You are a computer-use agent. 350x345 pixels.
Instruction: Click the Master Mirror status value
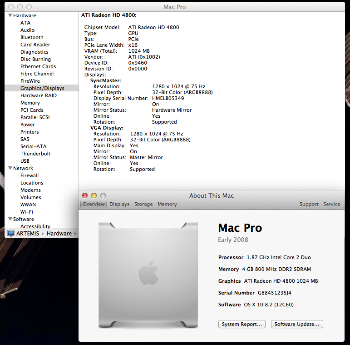click(147, 157)
